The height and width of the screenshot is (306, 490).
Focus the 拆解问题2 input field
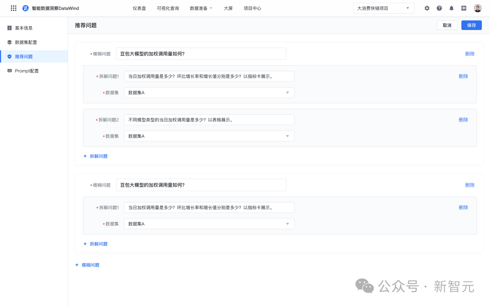click(x=209, y=120)
